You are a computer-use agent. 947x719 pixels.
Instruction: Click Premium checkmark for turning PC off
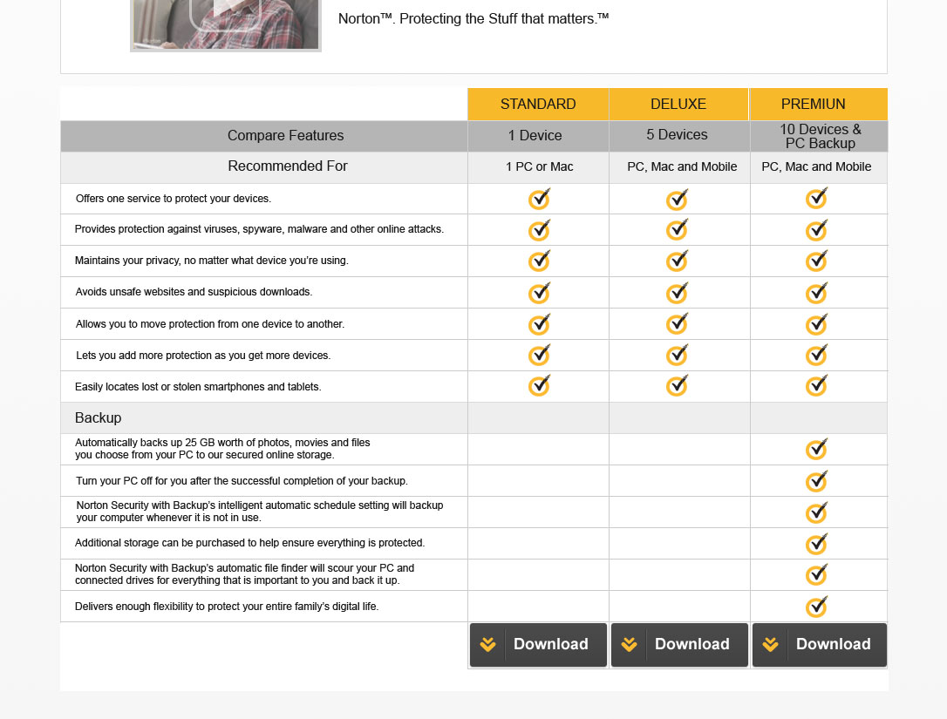tap(816, 481)
